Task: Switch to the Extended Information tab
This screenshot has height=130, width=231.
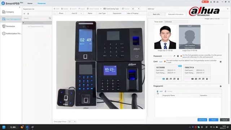Action: (x=176, y=14)
